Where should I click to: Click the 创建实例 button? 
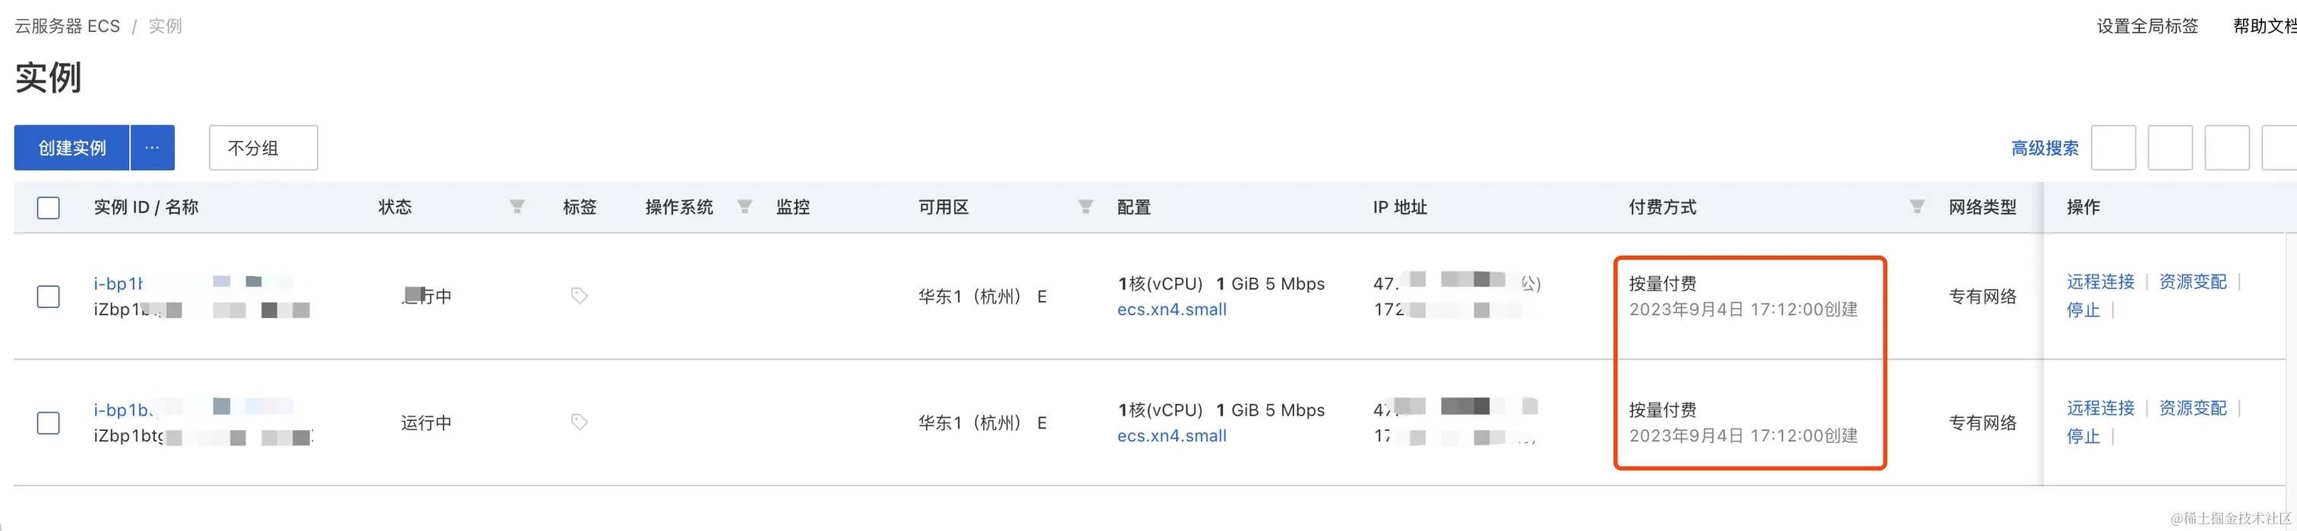71,147
